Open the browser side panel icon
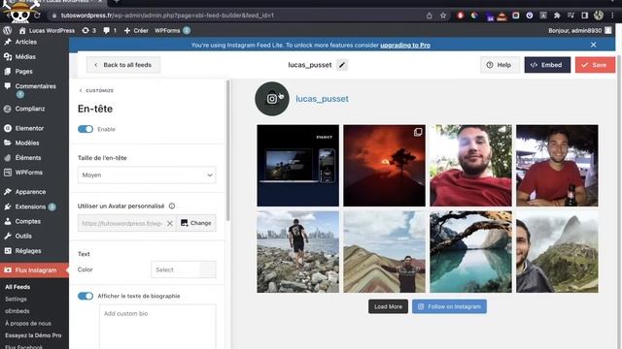 click(x=585, y=16)
